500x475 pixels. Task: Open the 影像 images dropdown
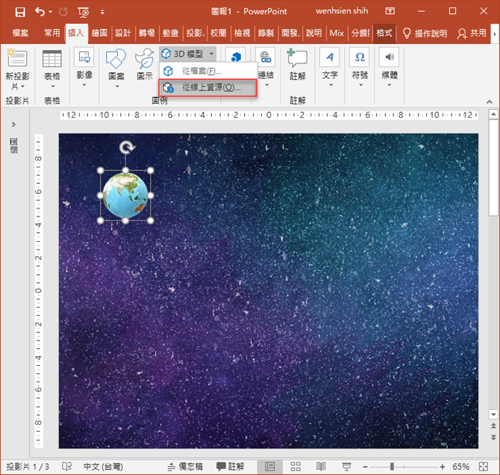click(84, 67)
